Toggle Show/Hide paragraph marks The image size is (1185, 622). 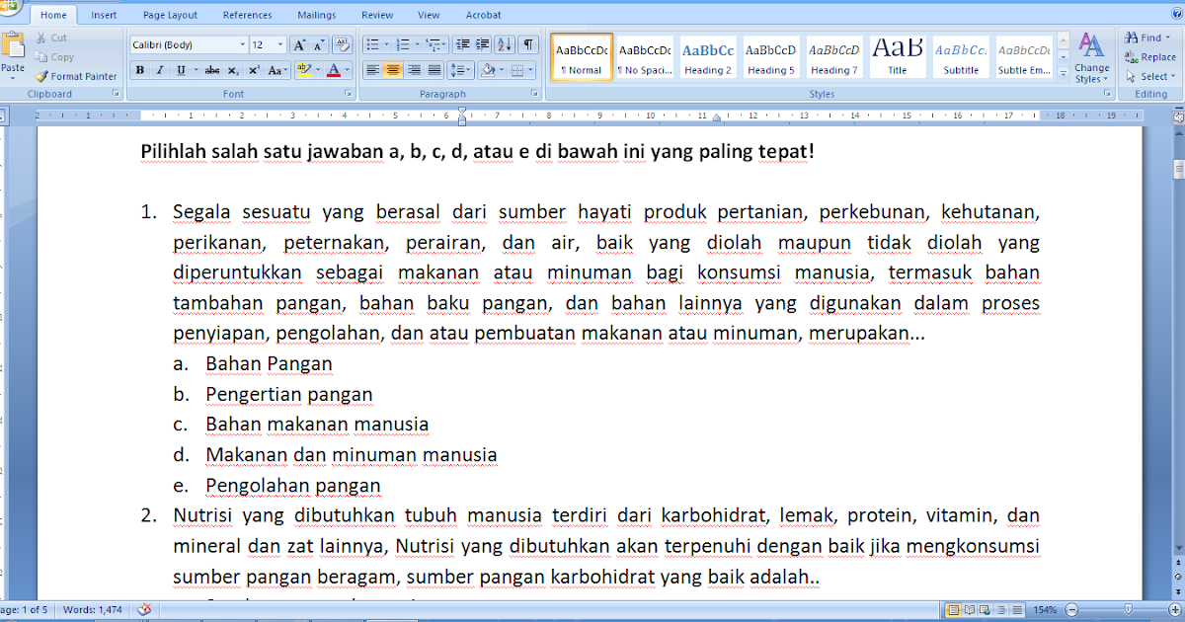pos(528,44)
